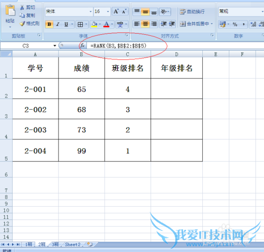
Task: Align text to top
Action: pyautogui.click(x=137, y=12)
